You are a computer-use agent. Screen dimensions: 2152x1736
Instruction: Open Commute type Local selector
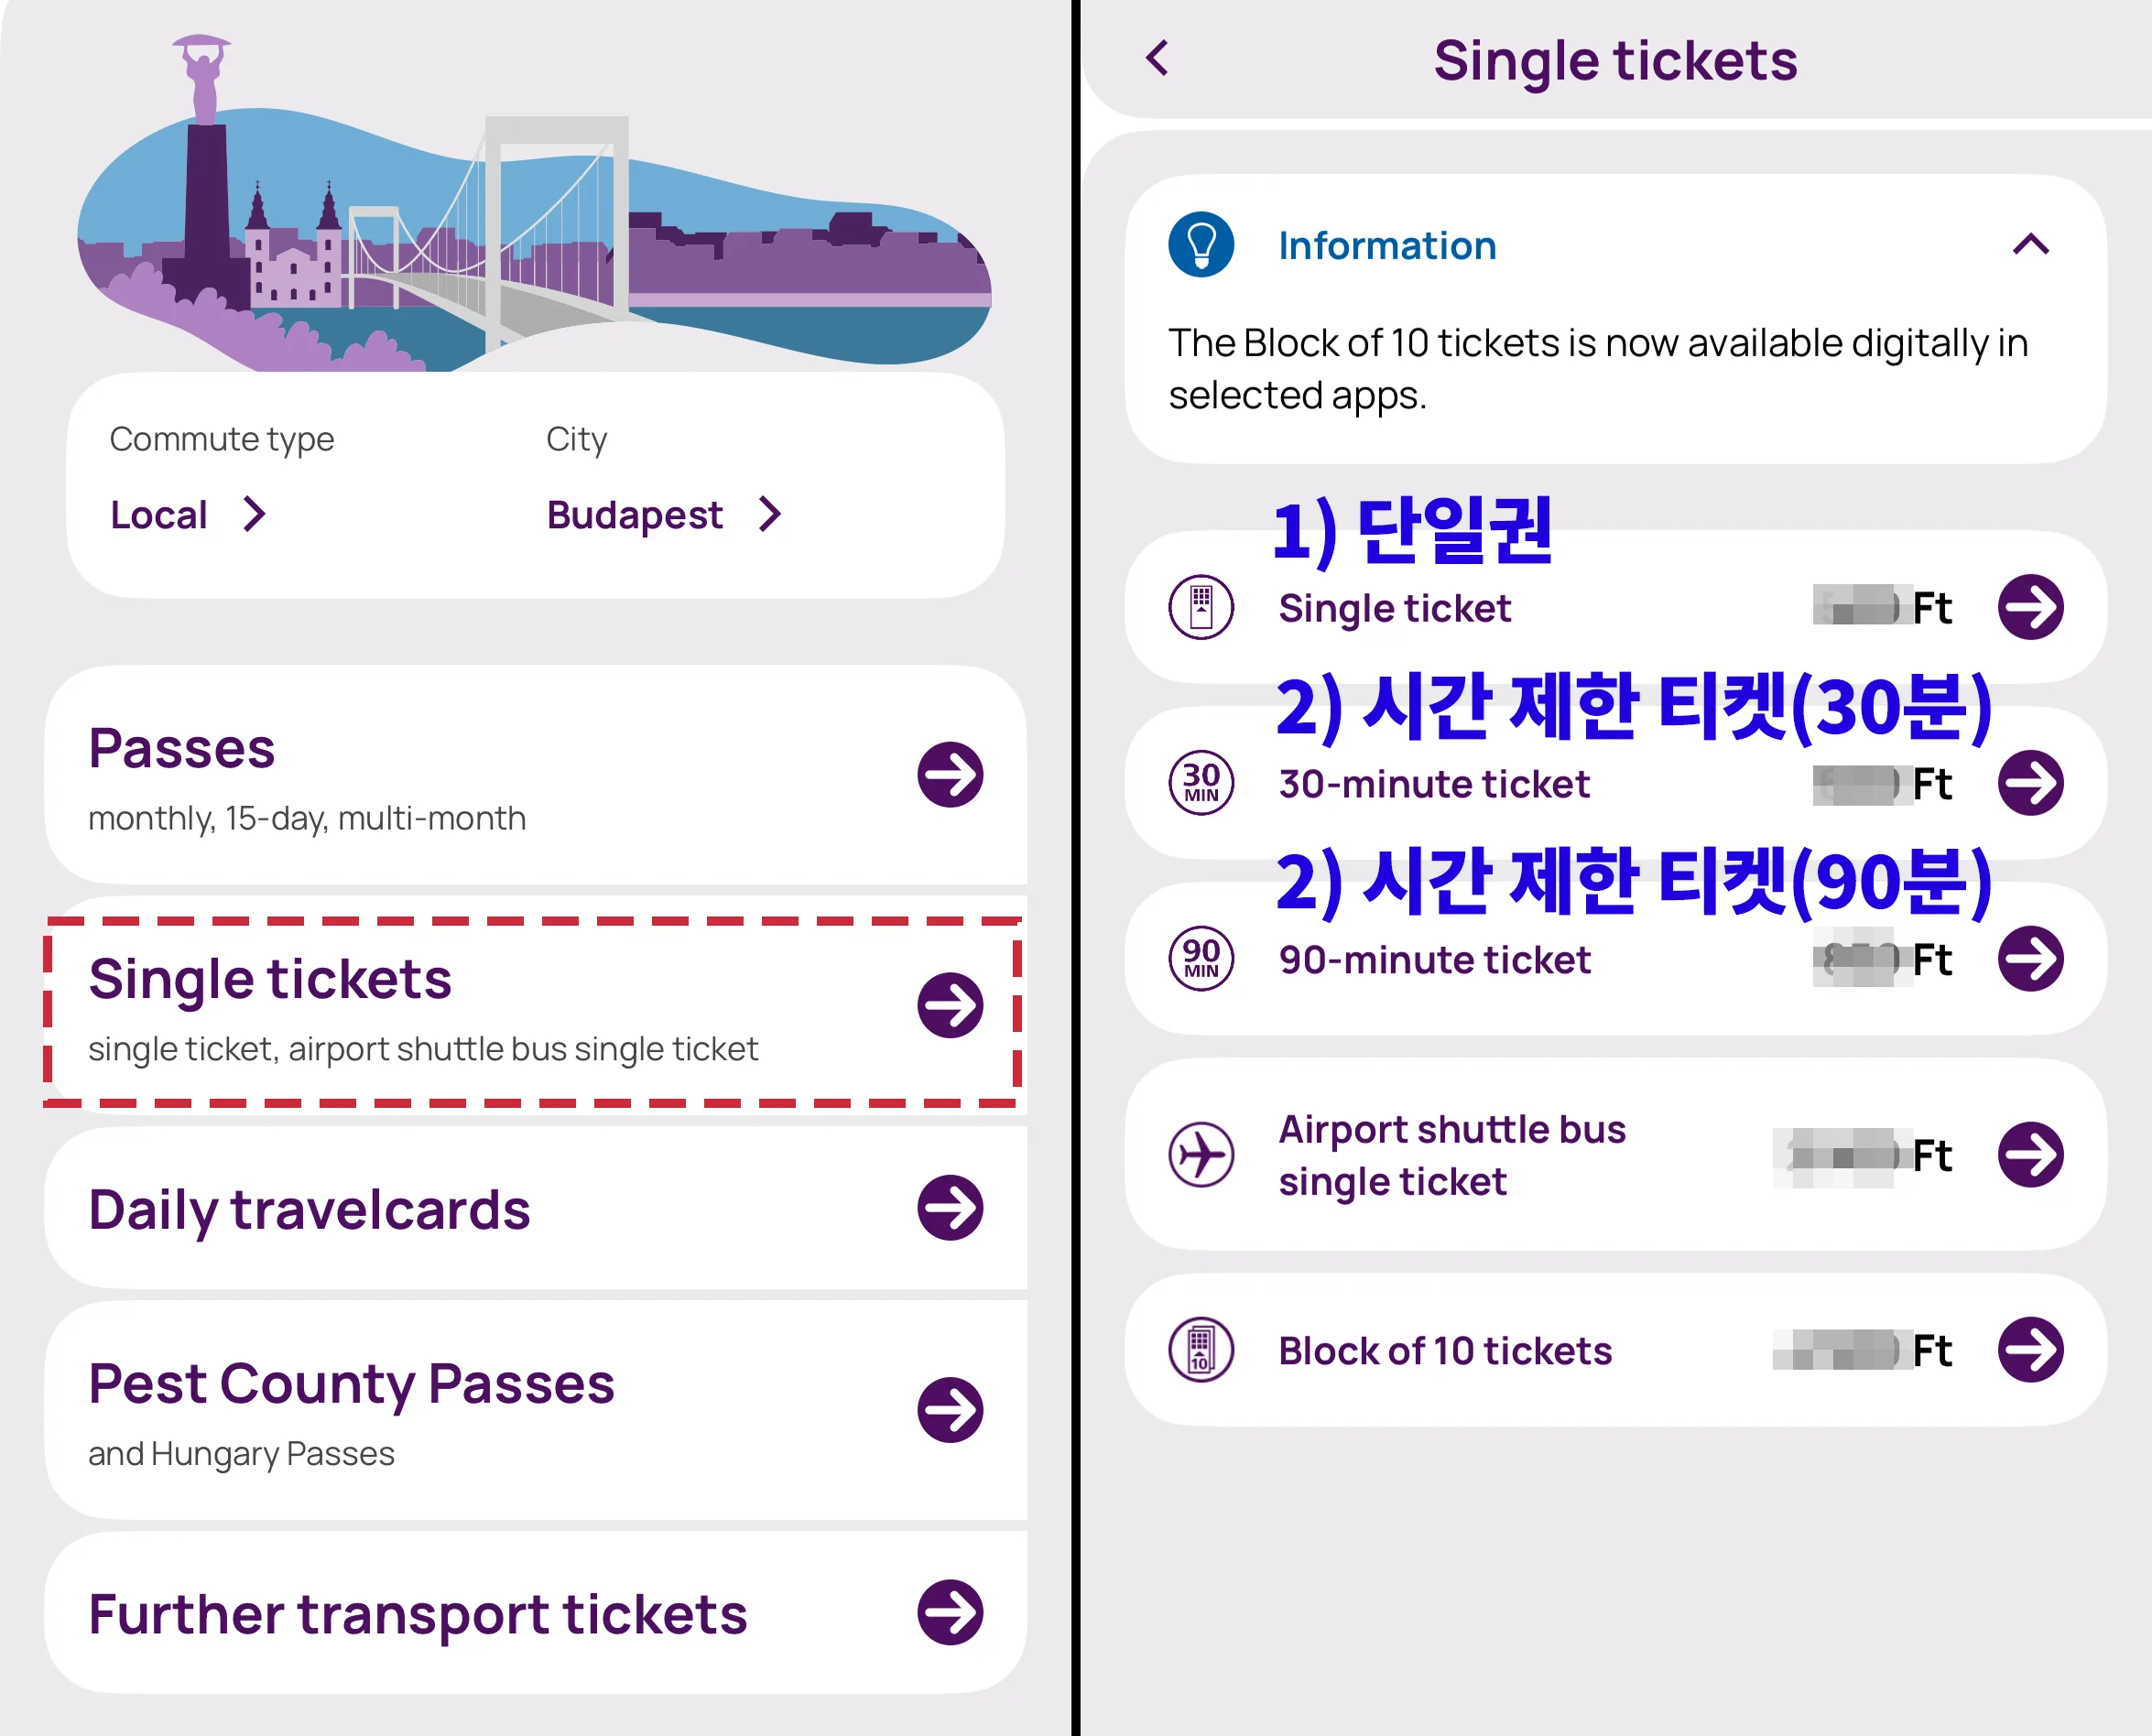pos(187,515)
